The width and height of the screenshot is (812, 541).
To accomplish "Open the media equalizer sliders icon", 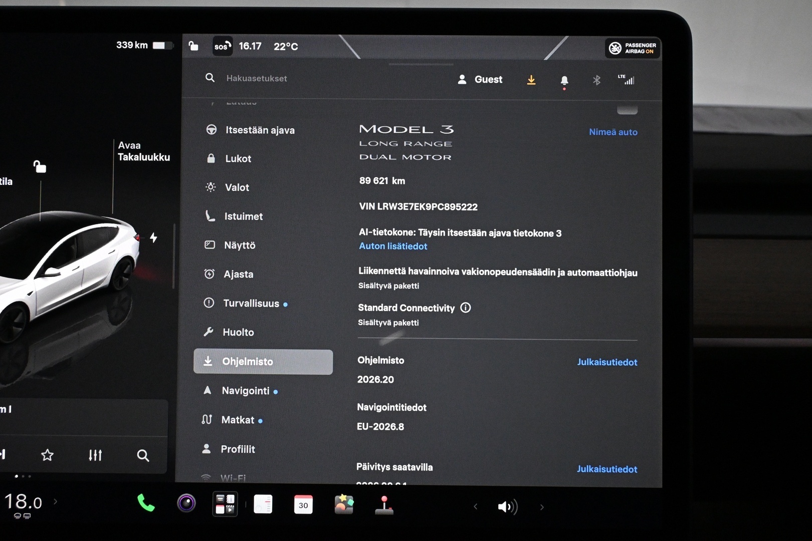I will (x=95, y=455).
